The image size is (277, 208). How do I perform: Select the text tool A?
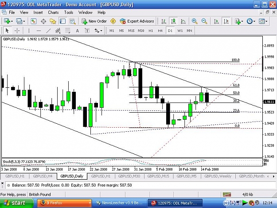[x=78, y=31]
